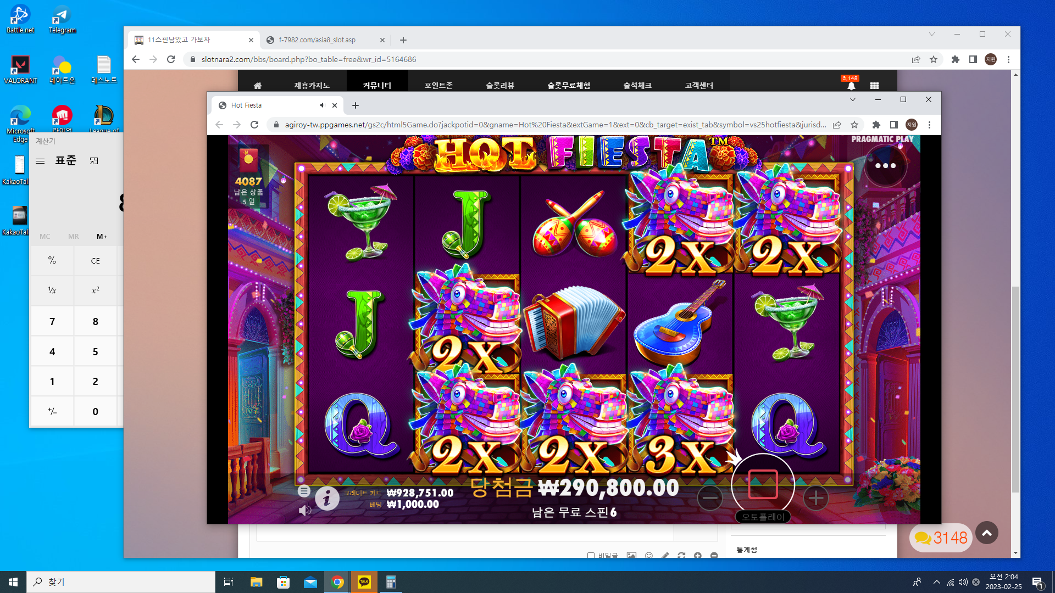Expand tab search in slotnara2 window
The width and height of the screenshot is (1055, 593).
point(932,34)
